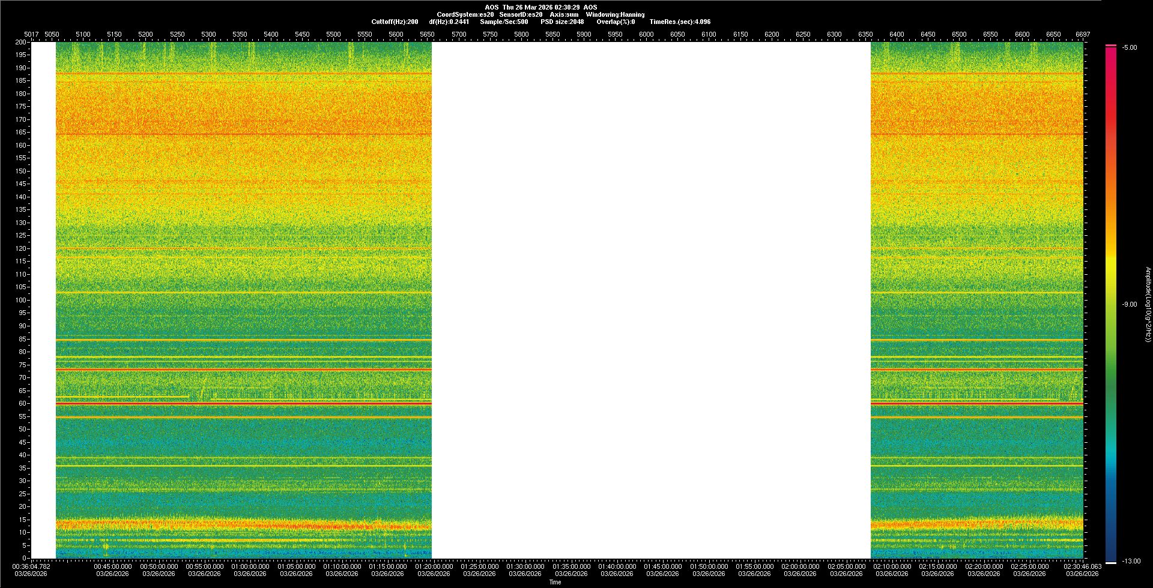Click the 200 Hz frequency axis label
1153x588 pixels.
pos(20,42)
